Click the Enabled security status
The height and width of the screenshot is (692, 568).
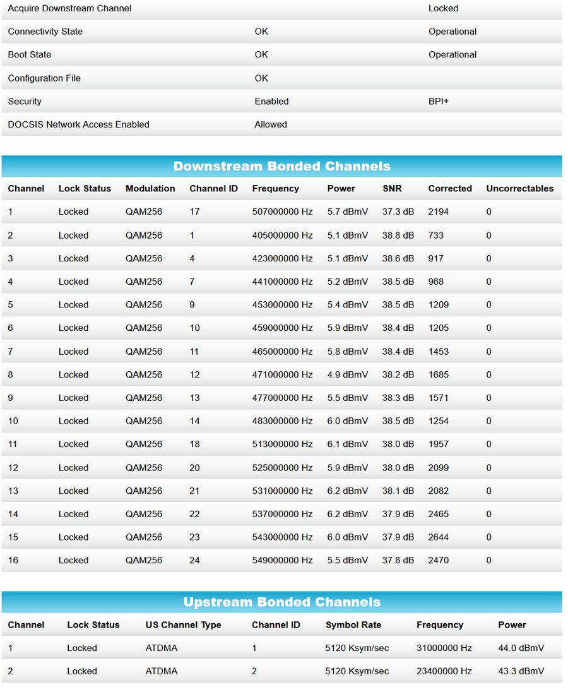pos(271,102)
